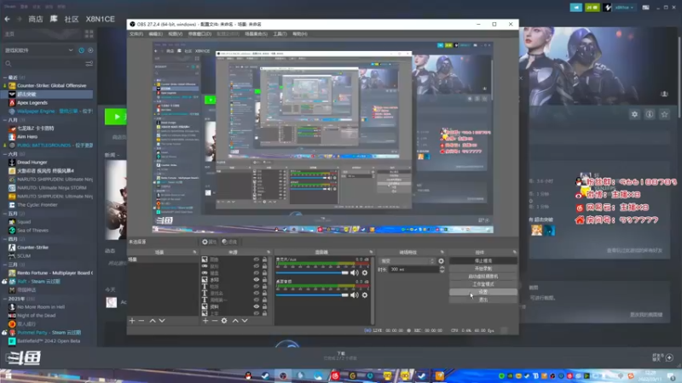The height and width of the screenshot is (383, 682).
Task: Favorite the game with star icon
Action: 664,114
